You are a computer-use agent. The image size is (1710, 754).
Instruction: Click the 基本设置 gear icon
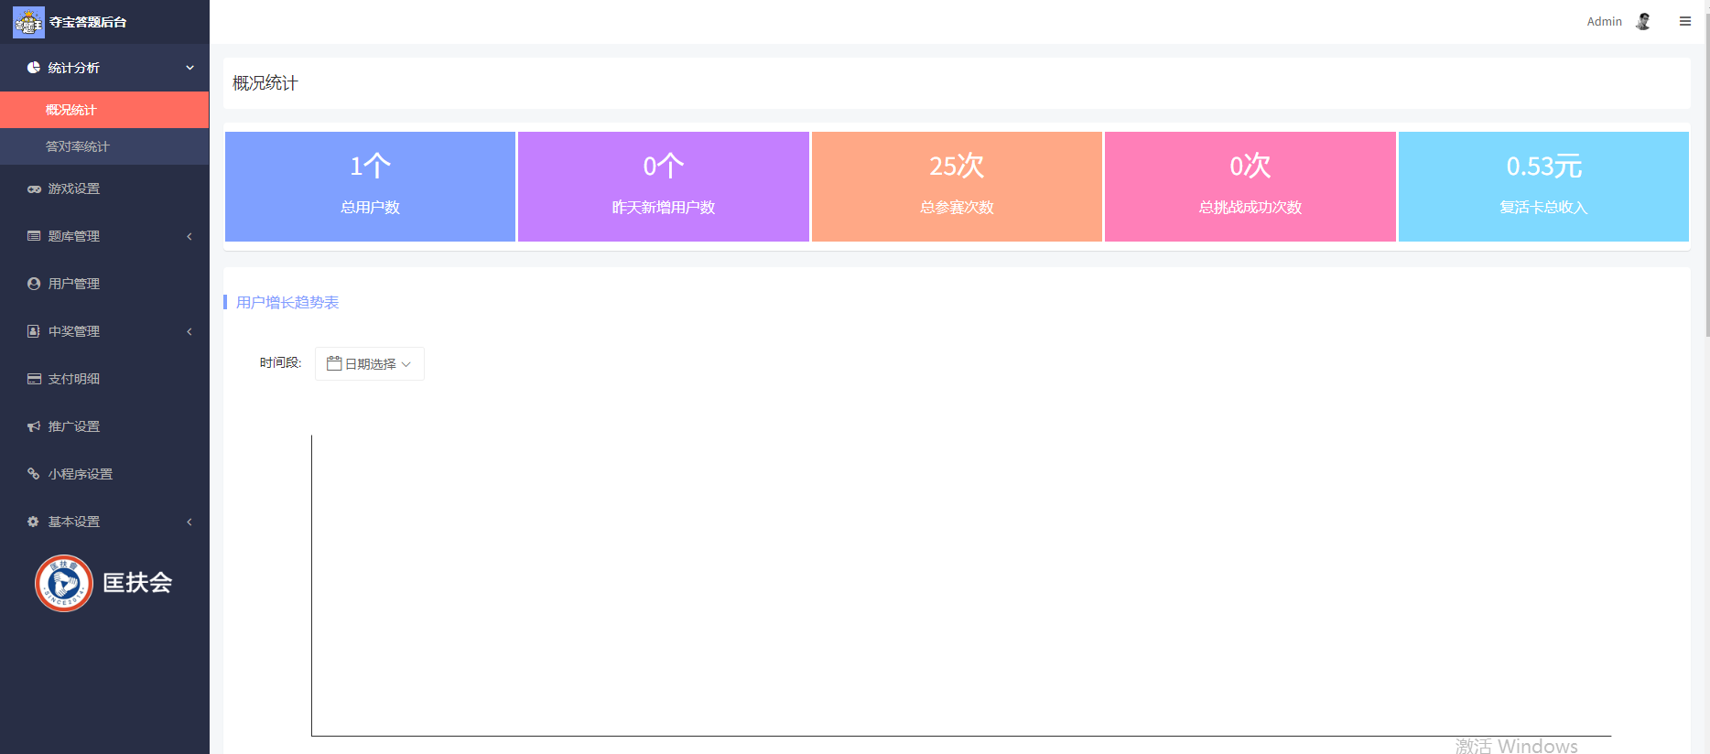point(34,522)
